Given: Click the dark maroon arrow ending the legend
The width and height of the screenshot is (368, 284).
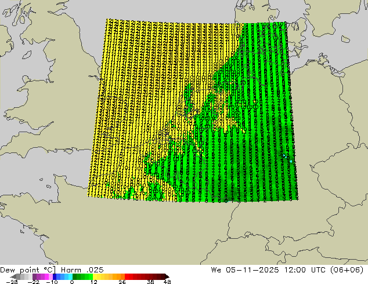Looking at the screenshot, I should [x=167, y=276].
